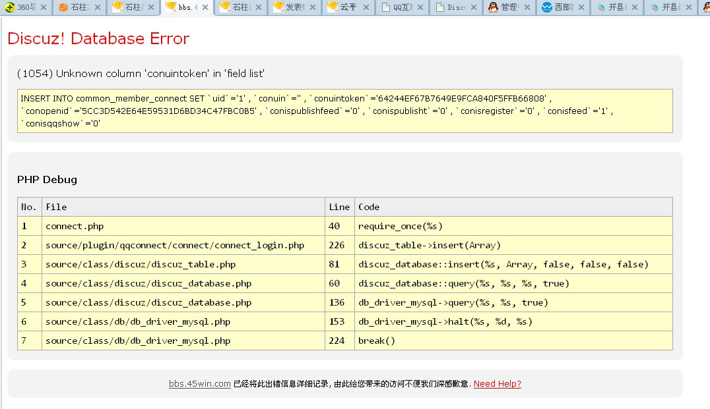
Task: Click the blue wave favicon on 西部 tab
Action: point(546,7)
